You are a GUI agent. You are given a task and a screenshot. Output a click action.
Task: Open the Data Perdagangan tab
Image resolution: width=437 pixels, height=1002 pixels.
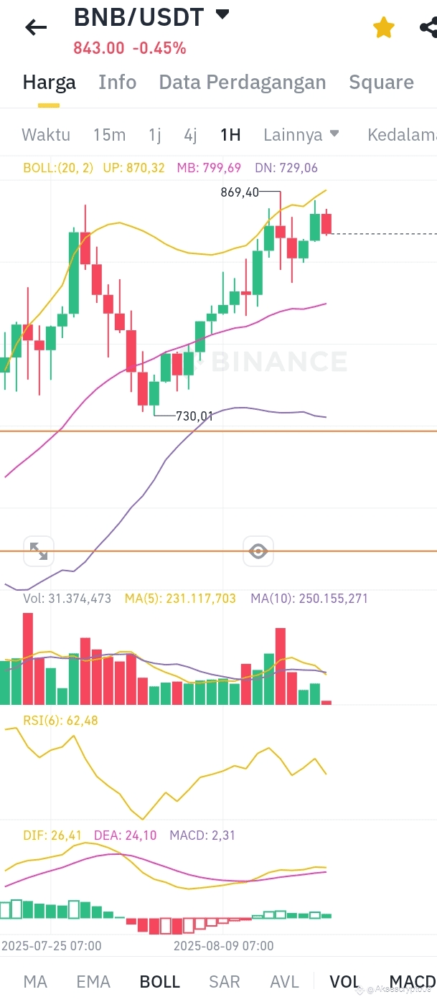pyautogui.click(x=243, y=83)
